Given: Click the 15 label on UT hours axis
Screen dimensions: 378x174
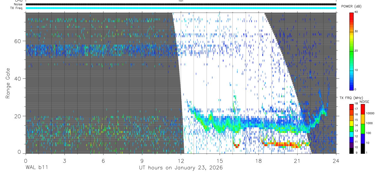Looking at the screenshot, I should pyautogui.click(x=220, y=160).
